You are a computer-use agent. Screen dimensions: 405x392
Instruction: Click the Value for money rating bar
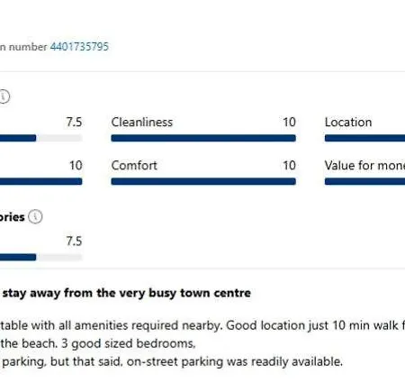click(364, 181)
